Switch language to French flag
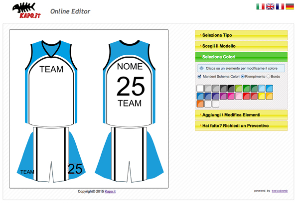 [280, 6]
